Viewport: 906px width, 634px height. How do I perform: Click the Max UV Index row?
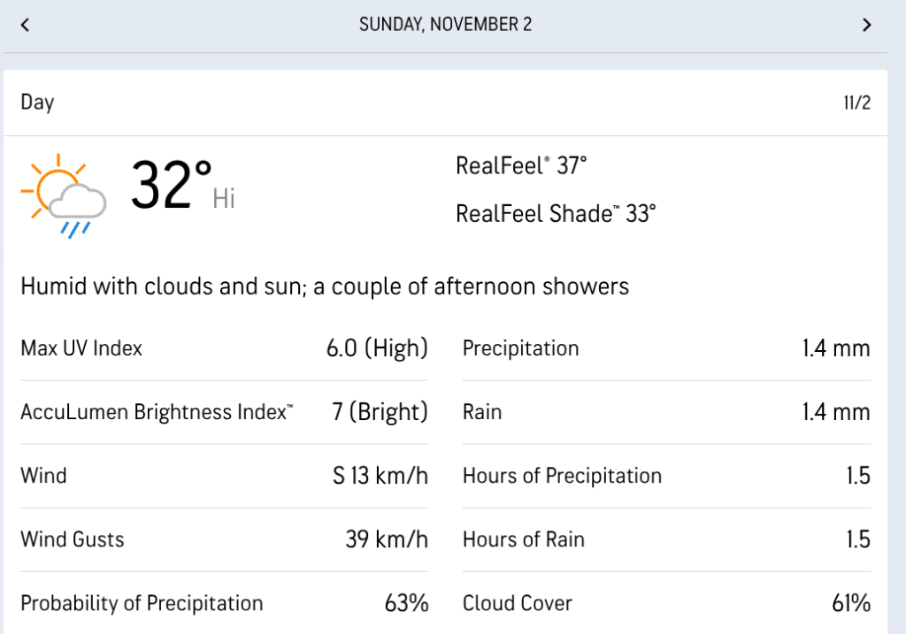coord(224,348)
